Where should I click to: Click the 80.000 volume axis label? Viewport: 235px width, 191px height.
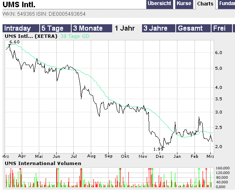[x=223, y=177]
